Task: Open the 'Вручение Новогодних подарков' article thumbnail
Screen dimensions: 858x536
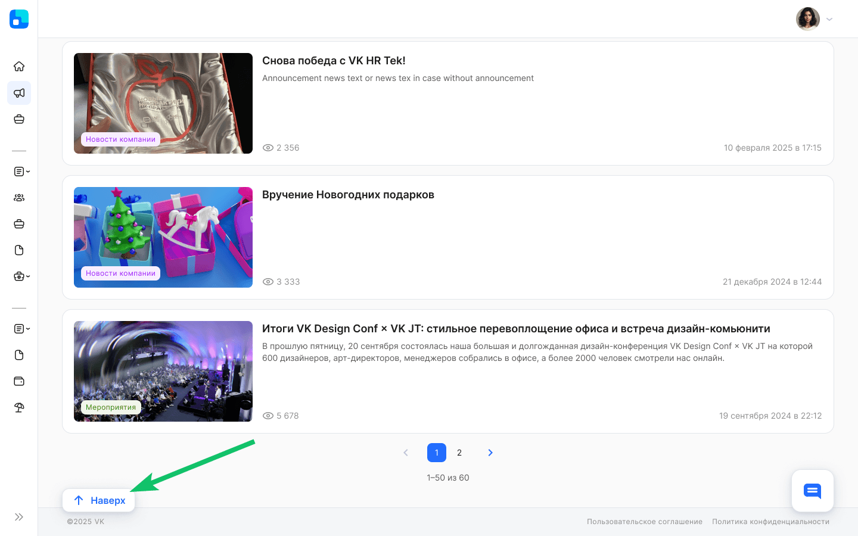Action: 163,237
